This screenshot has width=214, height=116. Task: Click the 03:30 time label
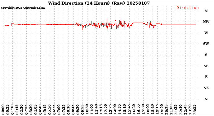tap(31, 110)
